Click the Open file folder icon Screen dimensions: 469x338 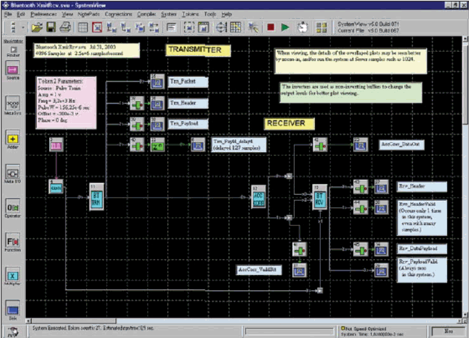click(x=36, y=27)
